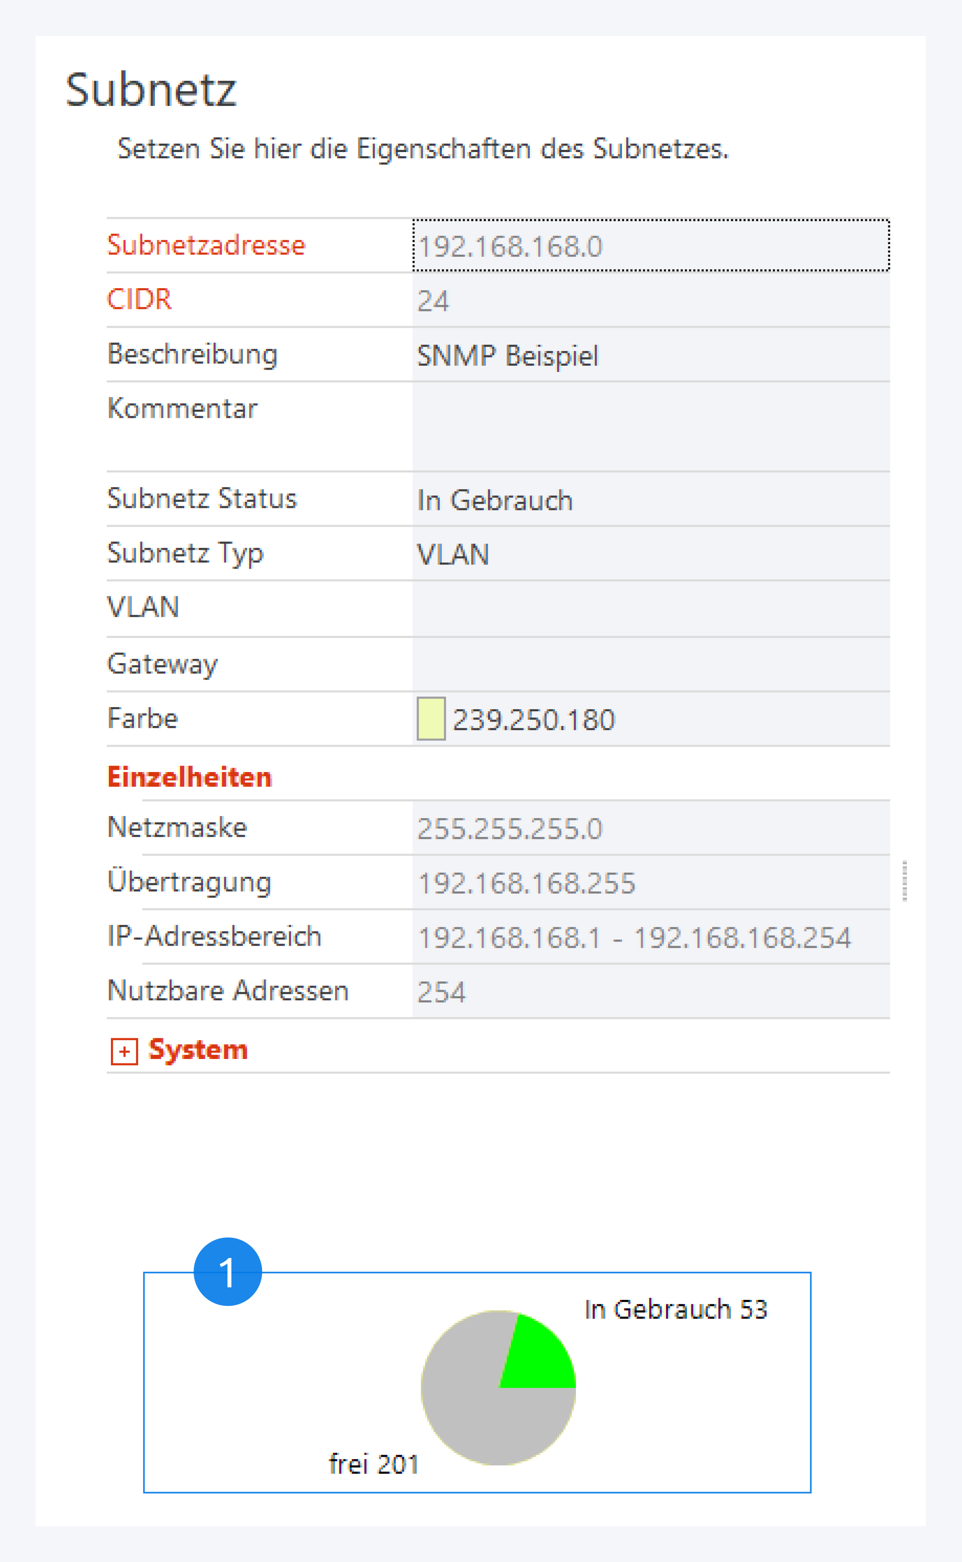This screenshot has height=1562, width=962.
Task: Click the Einzelheiten section header
Action: coord(190,777)
